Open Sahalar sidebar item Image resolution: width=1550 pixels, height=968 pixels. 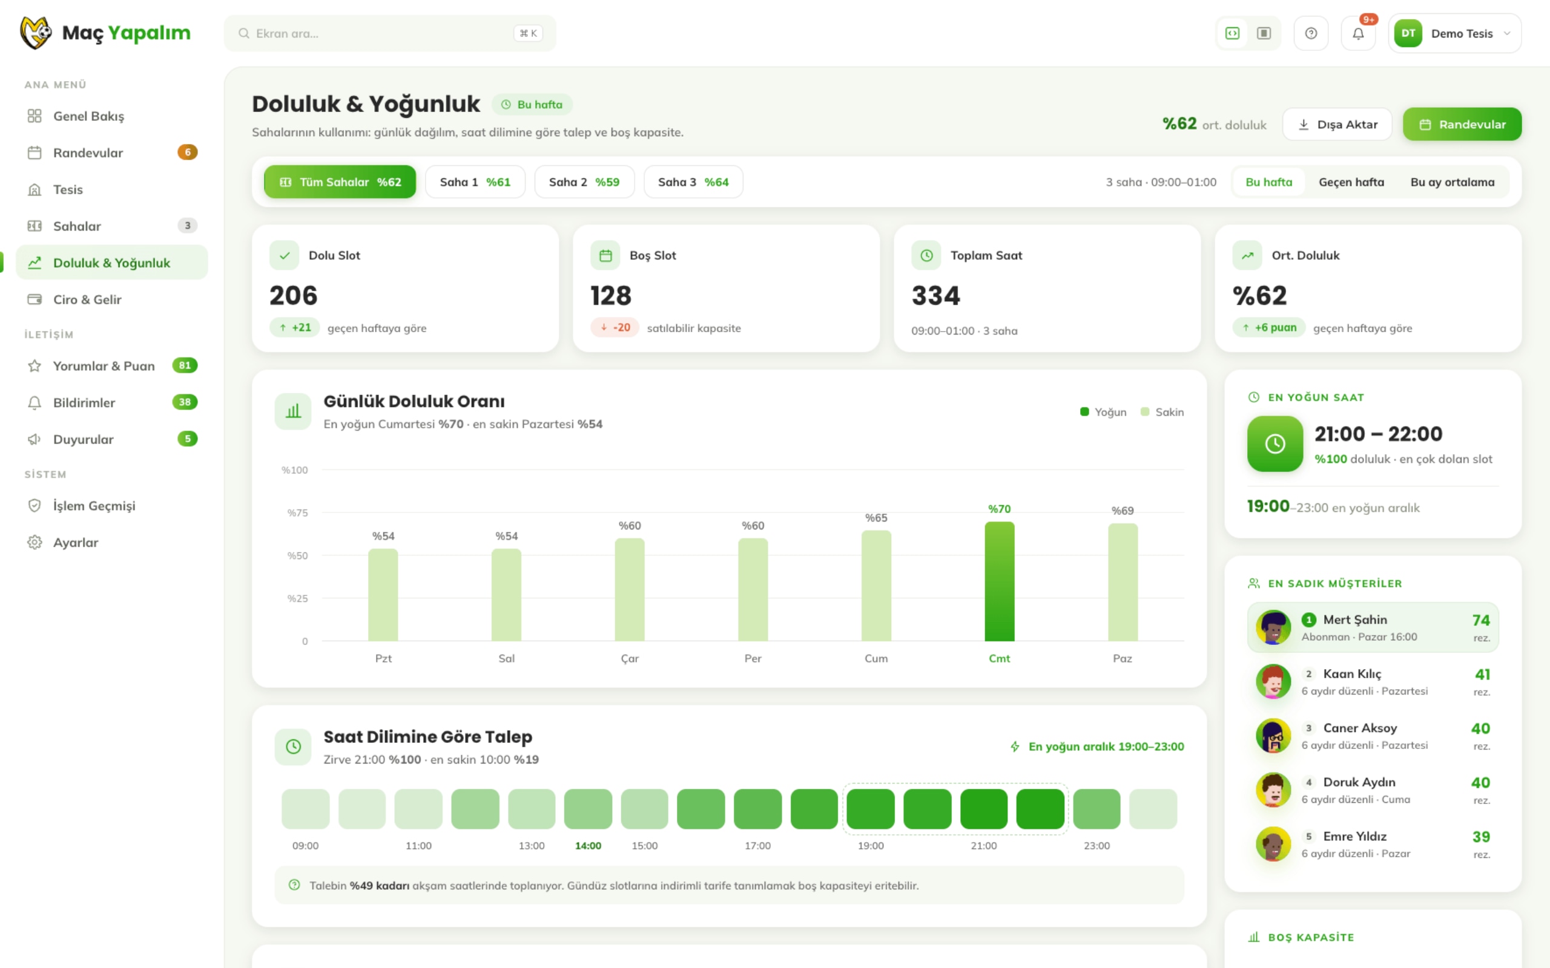pos(112,226)
